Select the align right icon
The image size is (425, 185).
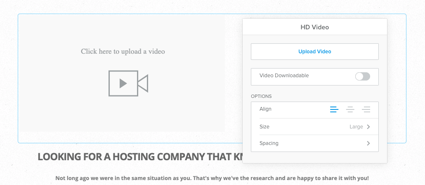pos(366,109)
